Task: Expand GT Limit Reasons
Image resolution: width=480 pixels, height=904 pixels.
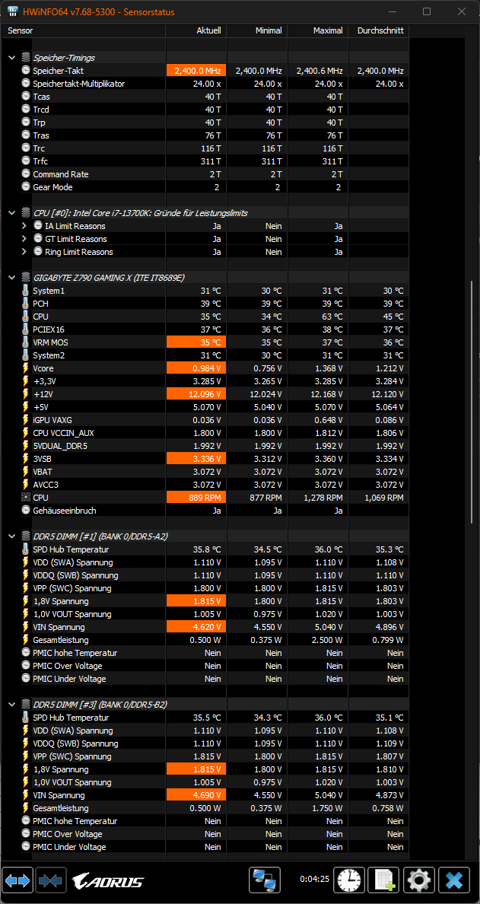Action: pos(24,239)
